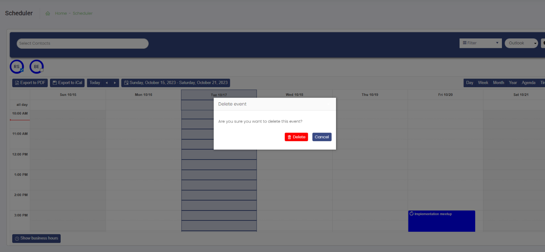This screenshot has width=545, height=252.
Task: Confirm deletion with the red Delete button
Action: click(296, 137)
